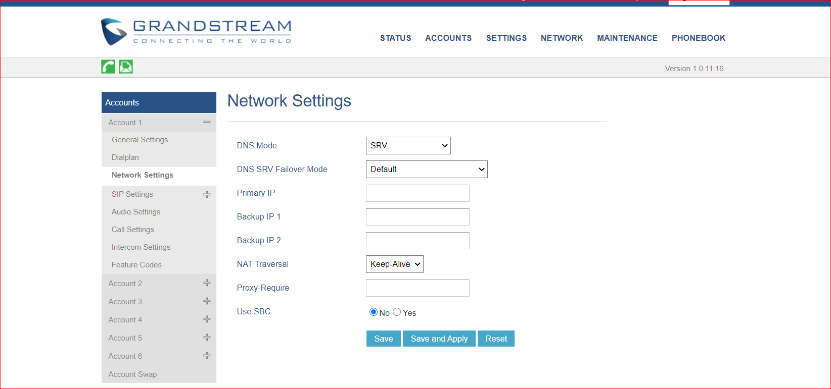Open Account Swap in the sidebar
This screenshot has height=389, width=831.
132,374
